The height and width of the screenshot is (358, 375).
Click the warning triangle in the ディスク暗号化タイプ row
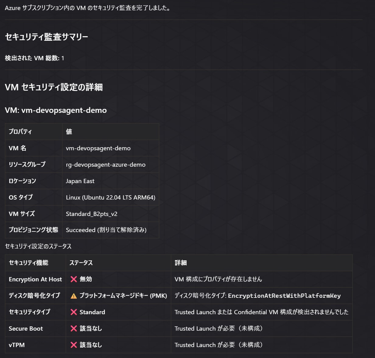[x=74, y=296]
